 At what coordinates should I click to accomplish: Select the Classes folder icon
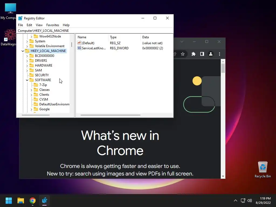pos(36,89)
